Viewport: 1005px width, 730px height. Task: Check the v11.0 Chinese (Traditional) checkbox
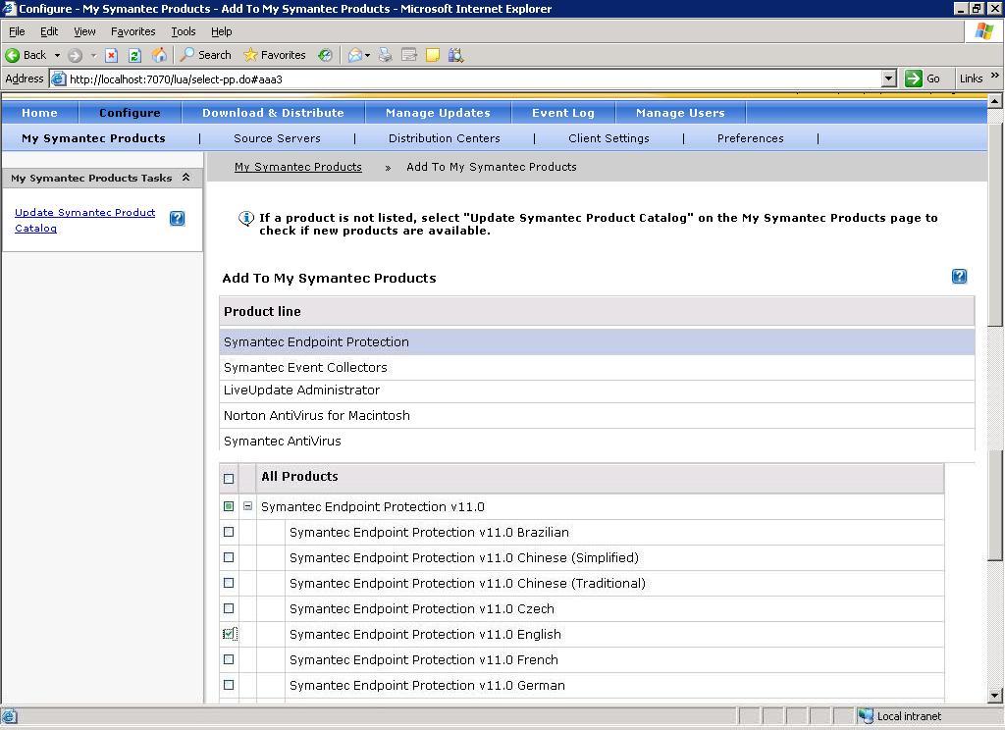pyautogui.click(x=229, y=583)
